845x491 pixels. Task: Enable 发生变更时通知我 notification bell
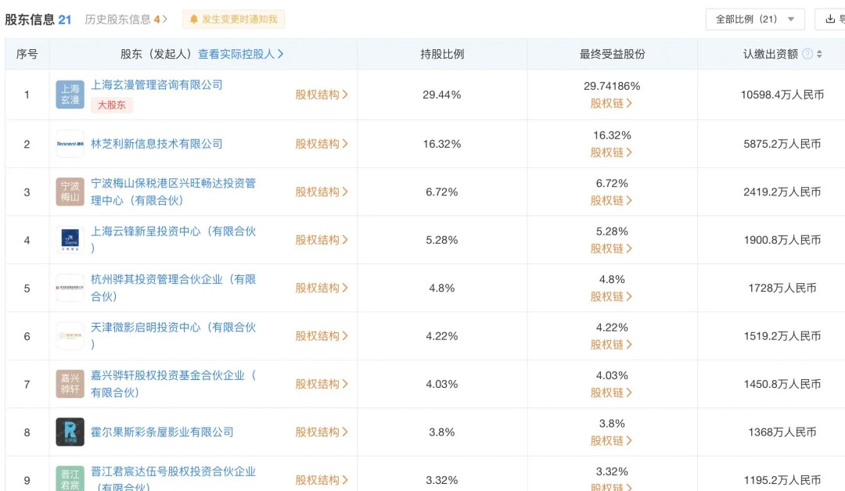coord(233,20)
